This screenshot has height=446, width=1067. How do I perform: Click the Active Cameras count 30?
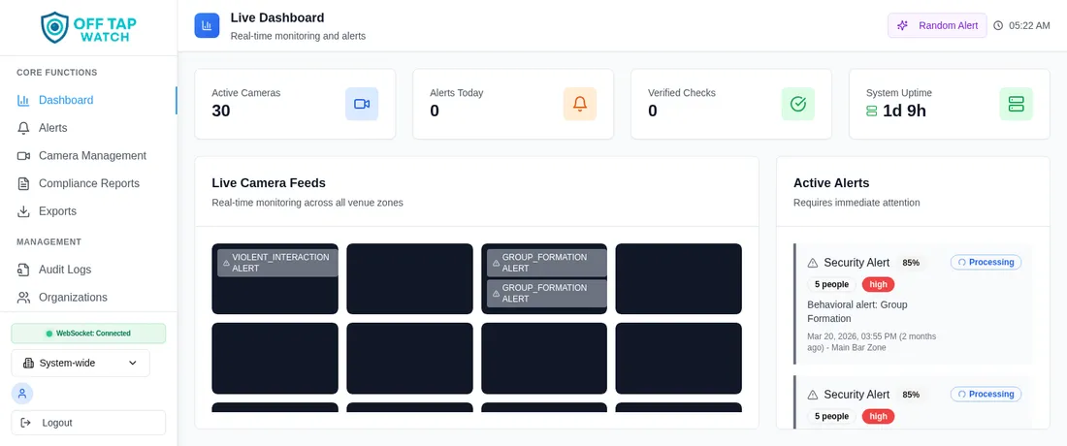(x=221, y=111)
